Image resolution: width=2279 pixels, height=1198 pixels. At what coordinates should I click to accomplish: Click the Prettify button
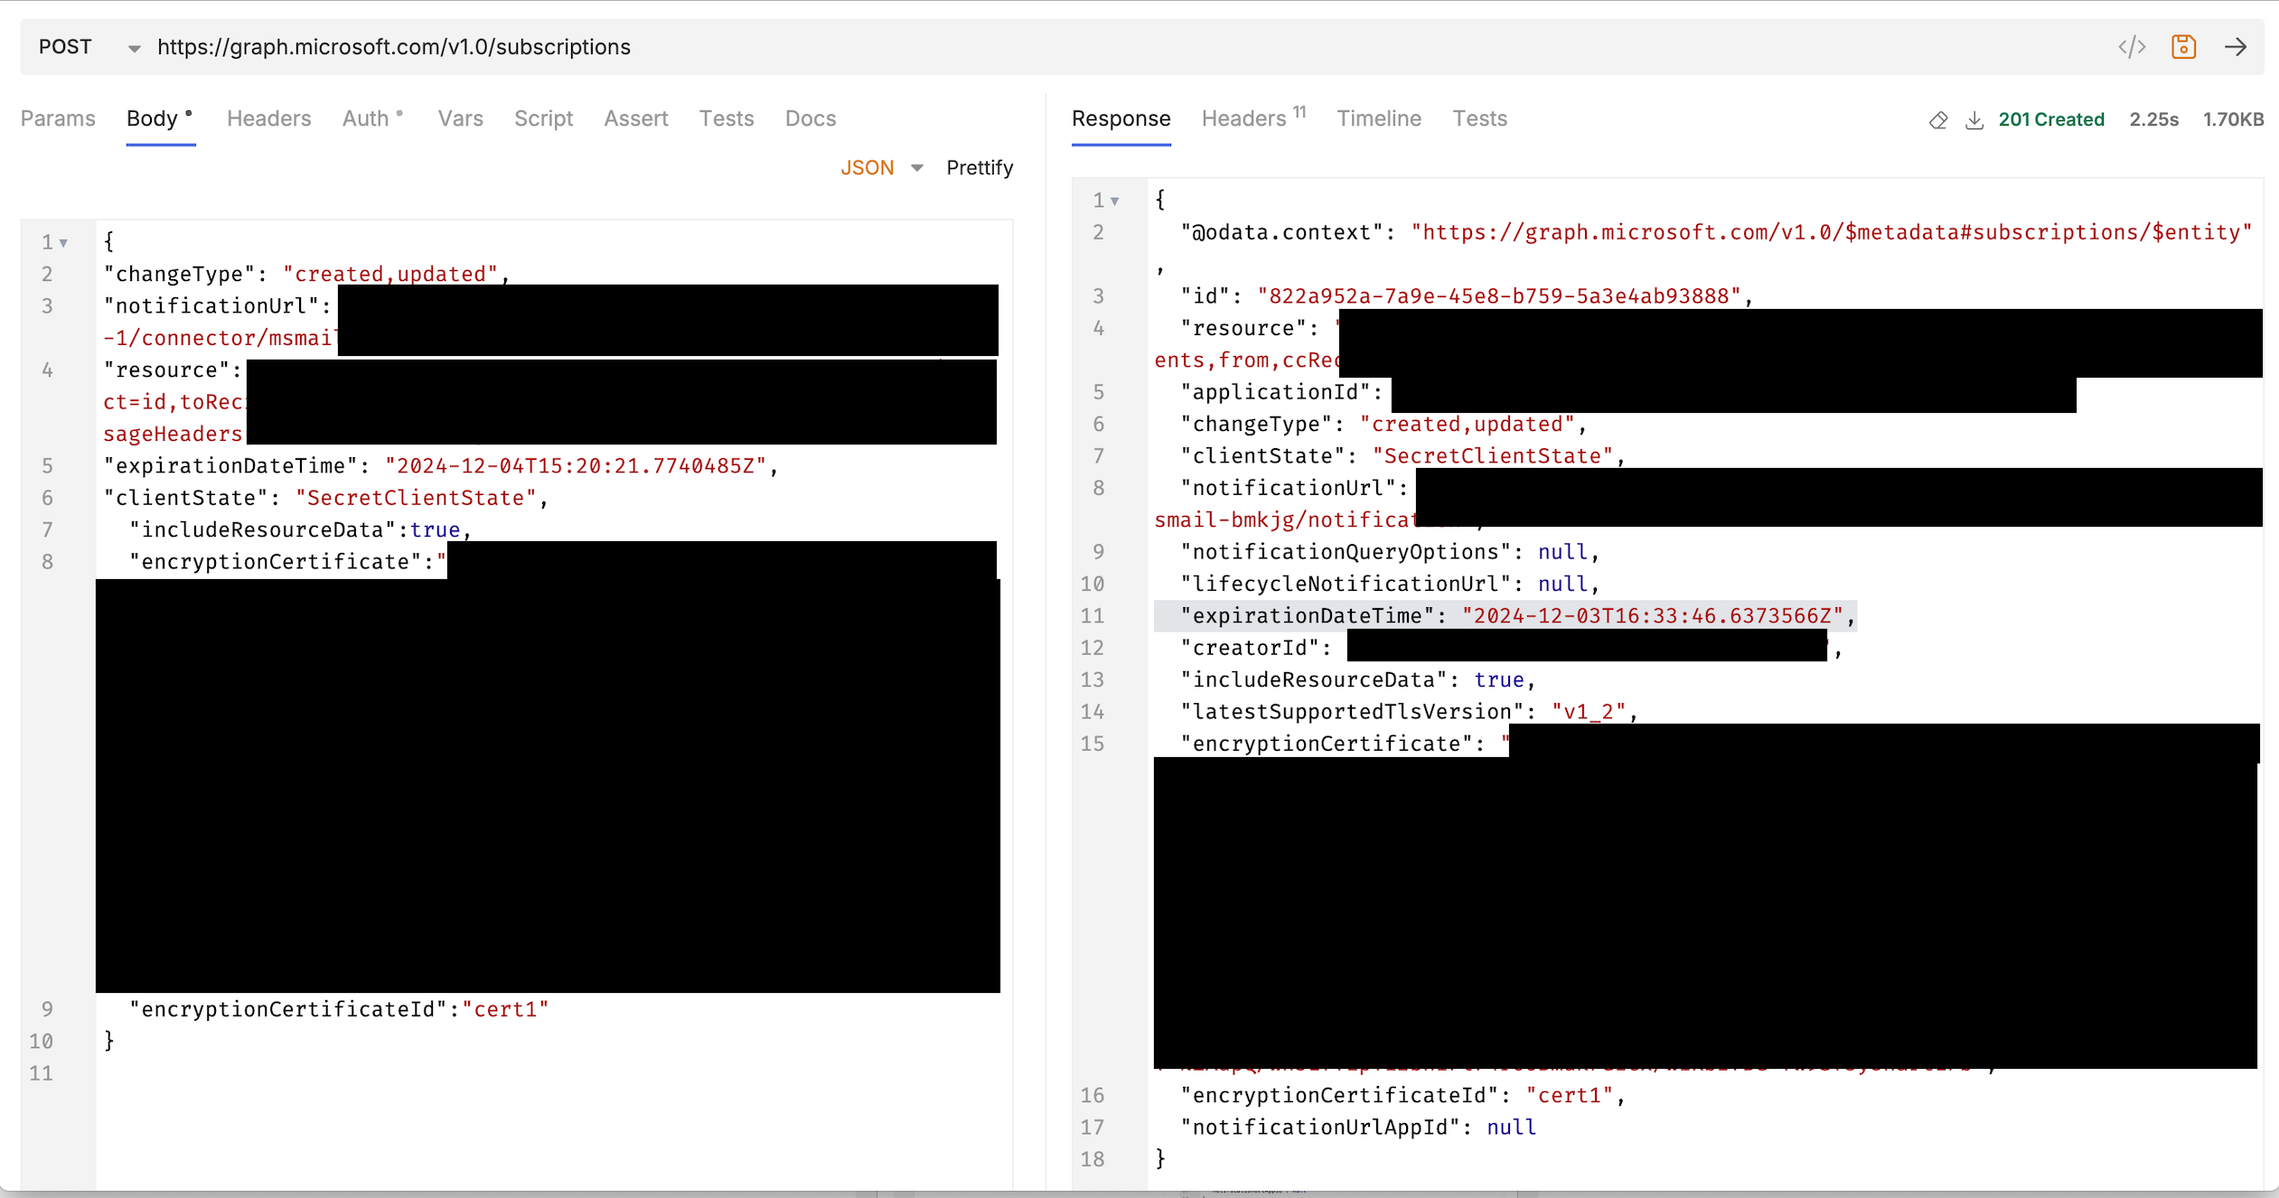click(x=980, y=168)
